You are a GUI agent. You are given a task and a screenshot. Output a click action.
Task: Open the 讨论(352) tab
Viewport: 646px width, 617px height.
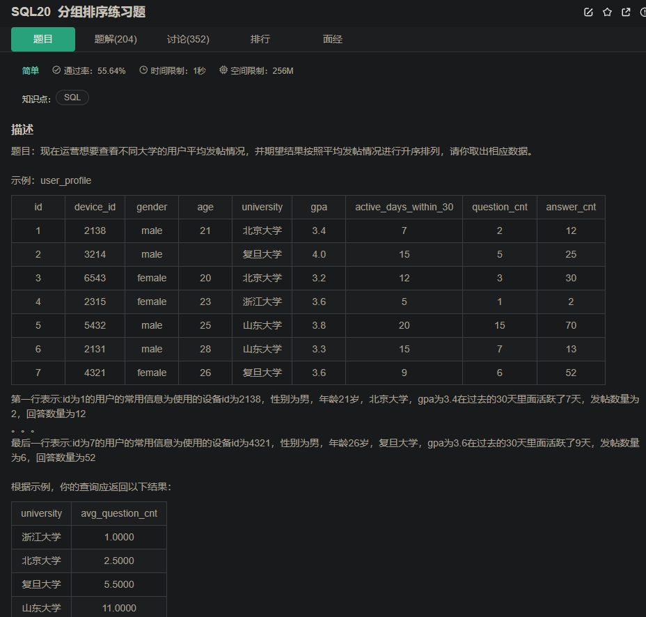188,39
